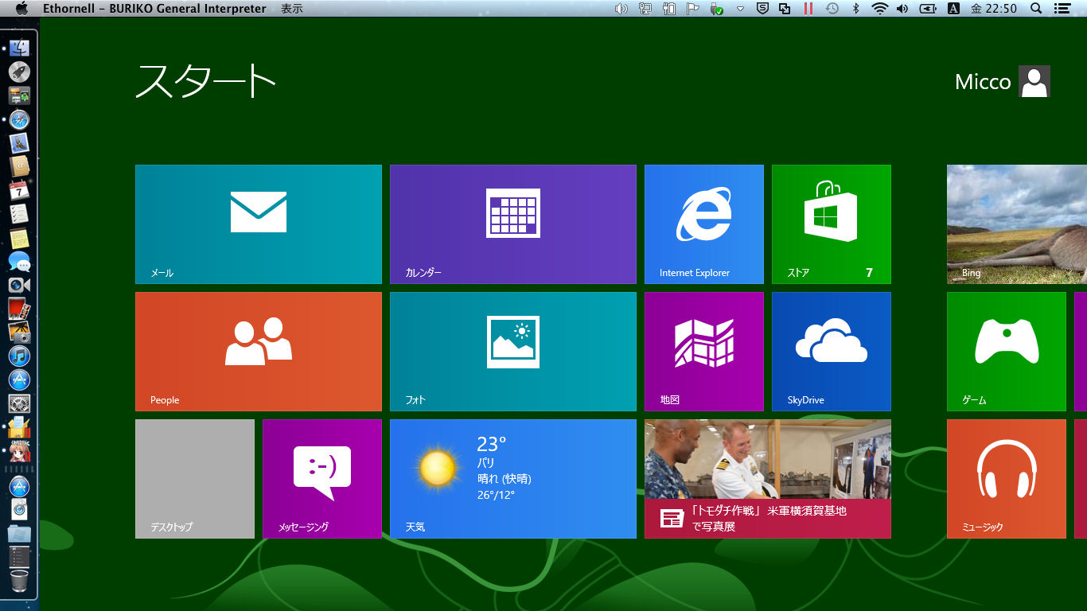Open Ethornell – BURIKO General Interpreter menu
This screenshot has height=611, width=1087.
[x=154, y=8]
